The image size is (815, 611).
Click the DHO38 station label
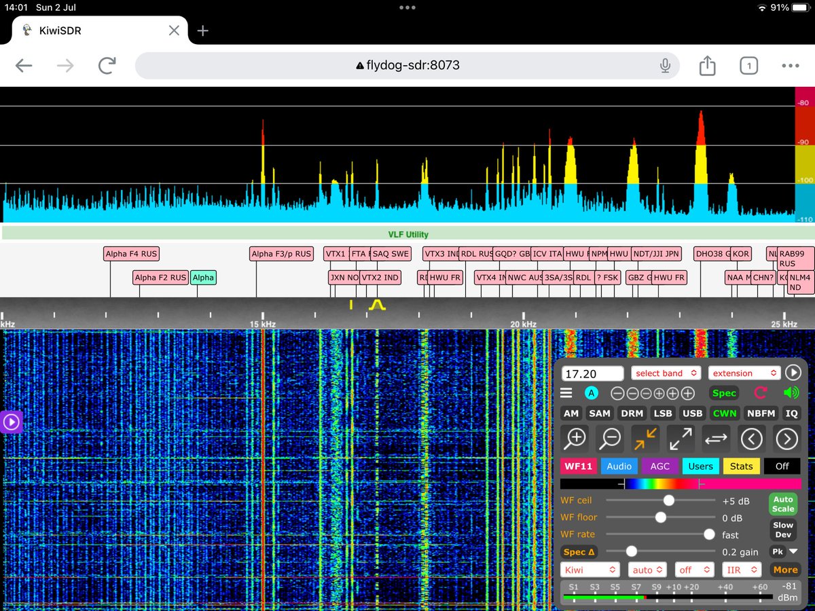click(x=712, y=254)
